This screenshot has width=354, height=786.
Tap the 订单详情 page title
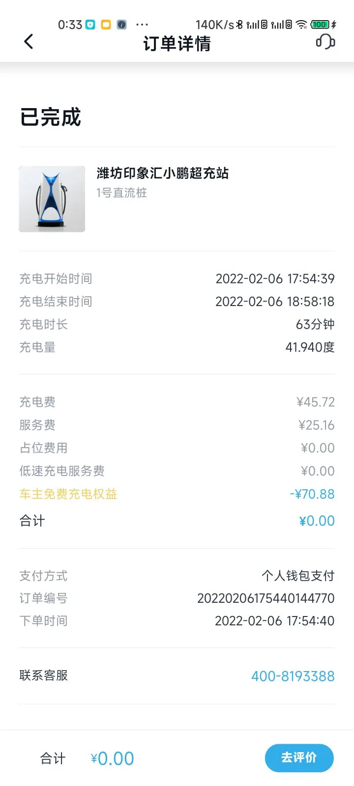(177, 43)
